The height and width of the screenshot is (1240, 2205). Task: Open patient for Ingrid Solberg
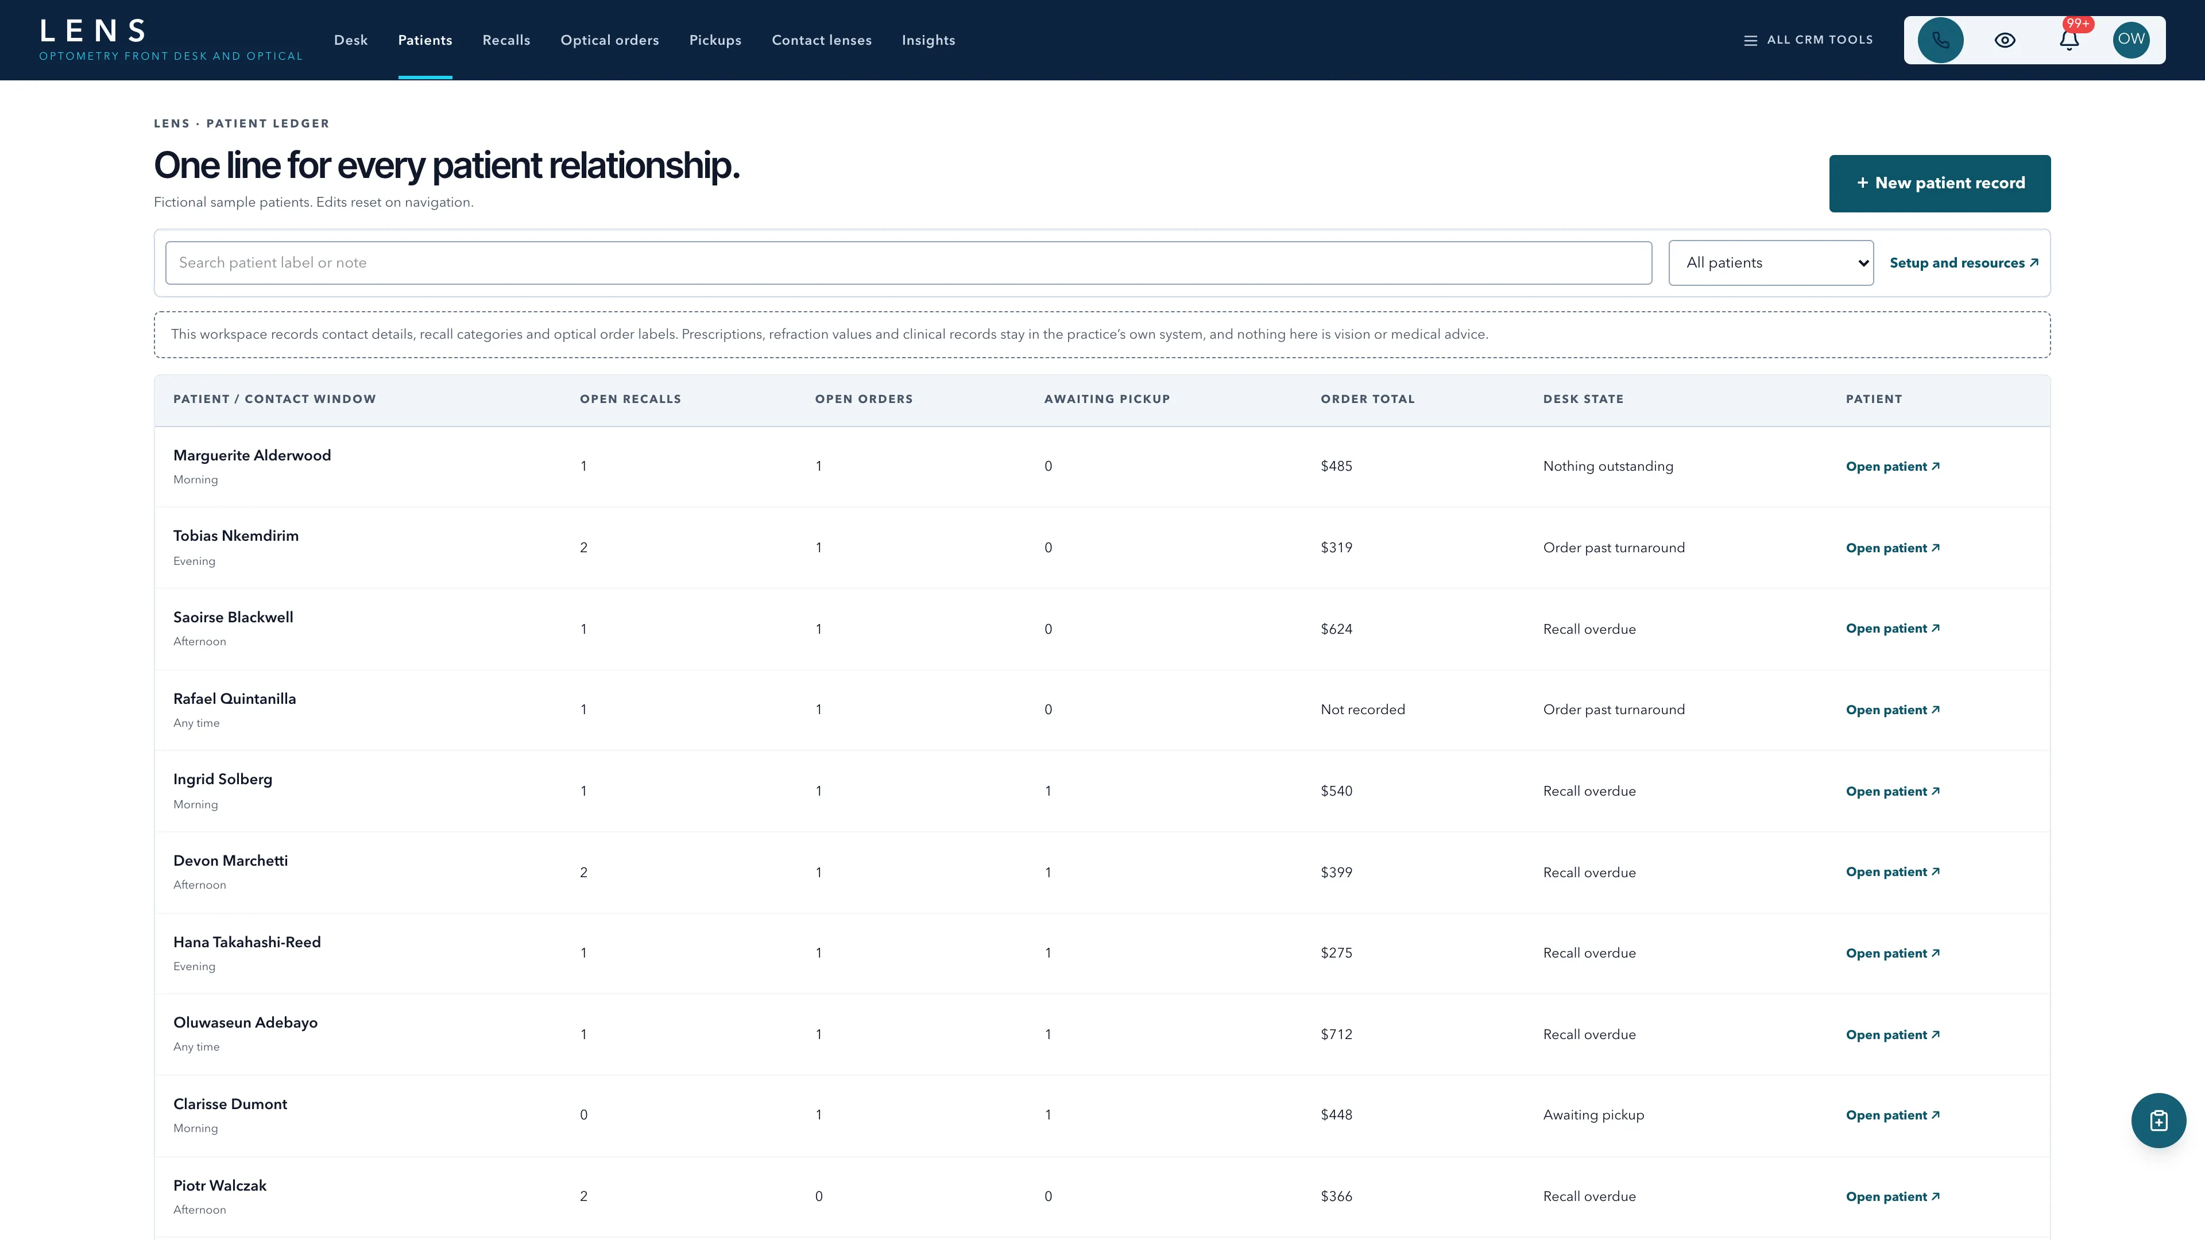[1893, 790]
